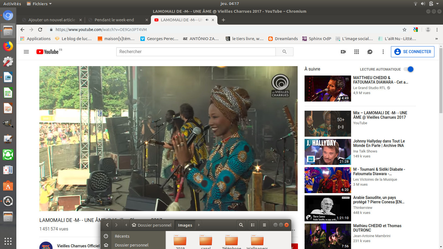Click the SE CONNECTER sign-in button

[x=413, y=52]
